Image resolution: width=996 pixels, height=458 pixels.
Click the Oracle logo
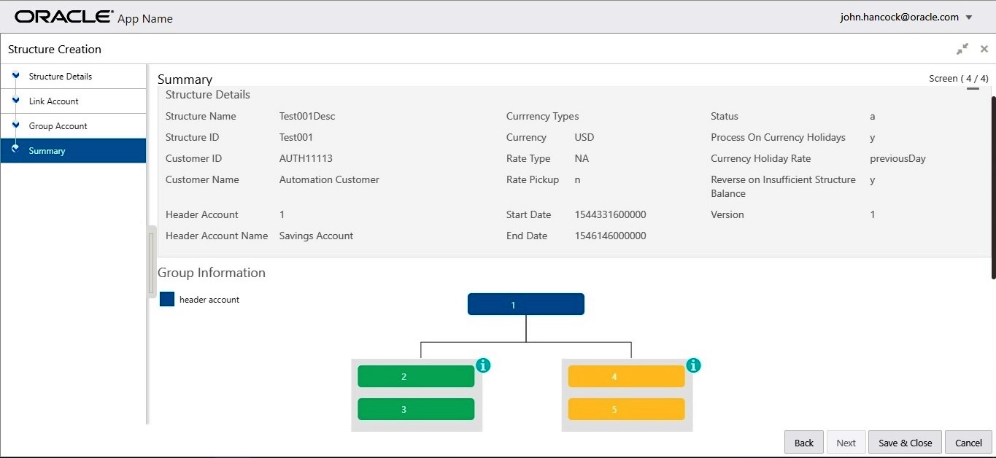(x=64, y=17)
